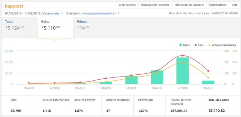This screenshot has height=117, width=241.
Task: Click the yellow Articles commandés point for 08/2018
Action: point(208,77)
